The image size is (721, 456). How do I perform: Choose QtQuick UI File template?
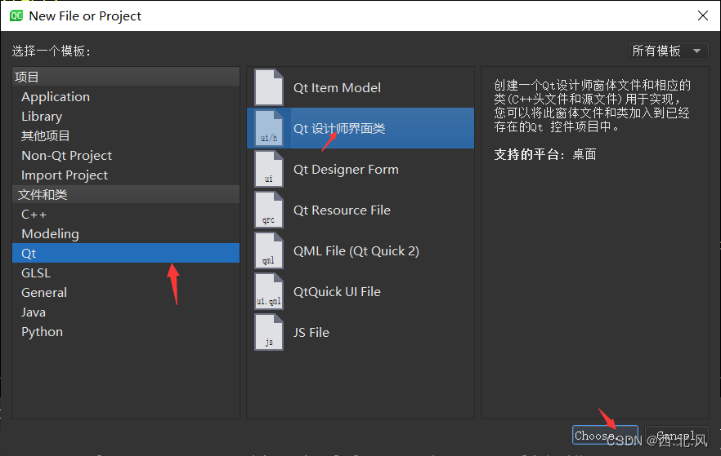coord(360,291)
